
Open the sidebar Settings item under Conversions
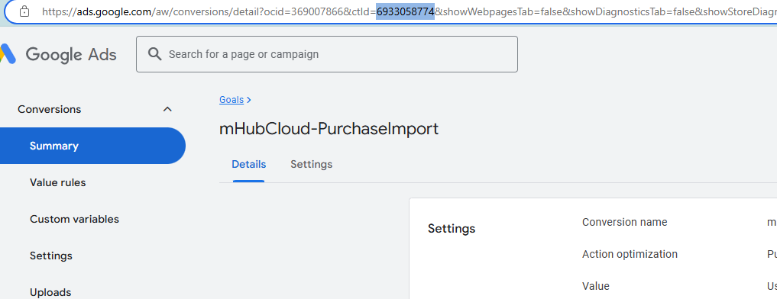pyautogui.click(x=51, y=256)
